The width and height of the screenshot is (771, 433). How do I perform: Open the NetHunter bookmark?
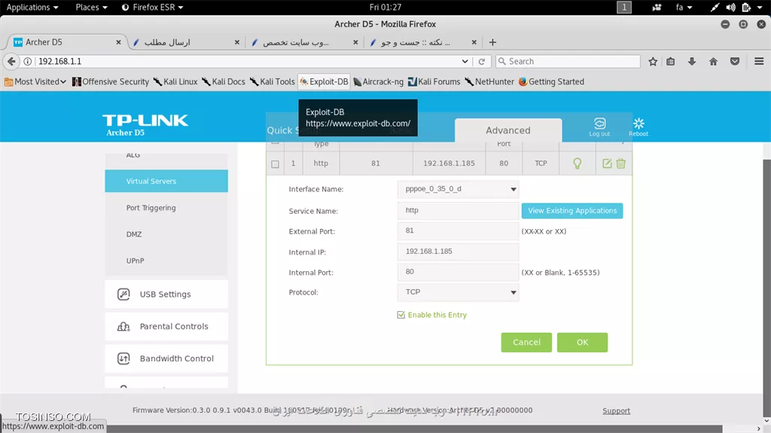click(489, 81)
